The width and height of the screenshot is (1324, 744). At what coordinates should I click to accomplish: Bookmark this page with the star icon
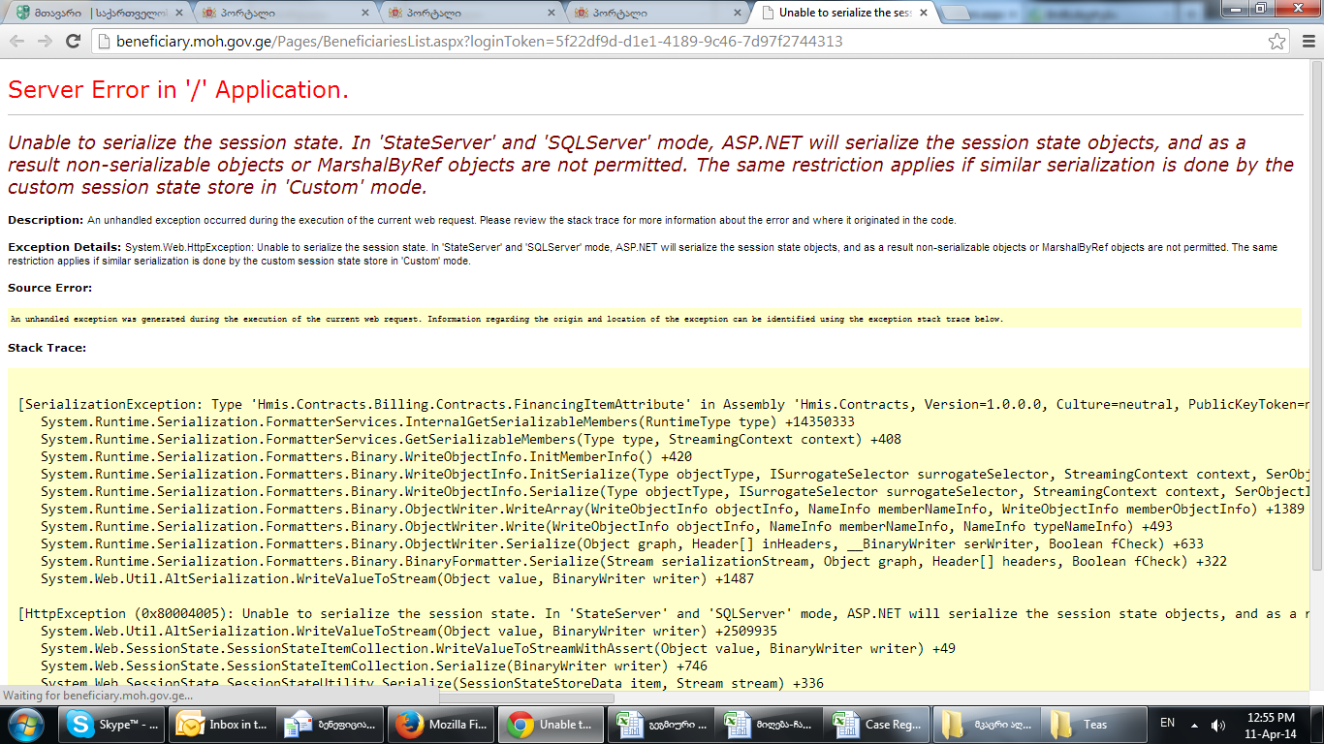click(1277, 42)
